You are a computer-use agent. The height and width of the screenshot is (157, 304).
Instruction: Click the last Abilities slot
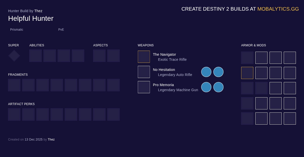pyautogui.click(x=78, y=55)
